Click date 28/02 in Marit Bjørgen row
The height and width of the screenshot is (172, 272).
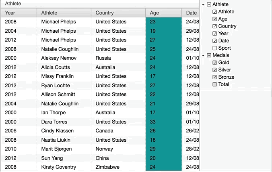tap(190, 149)
